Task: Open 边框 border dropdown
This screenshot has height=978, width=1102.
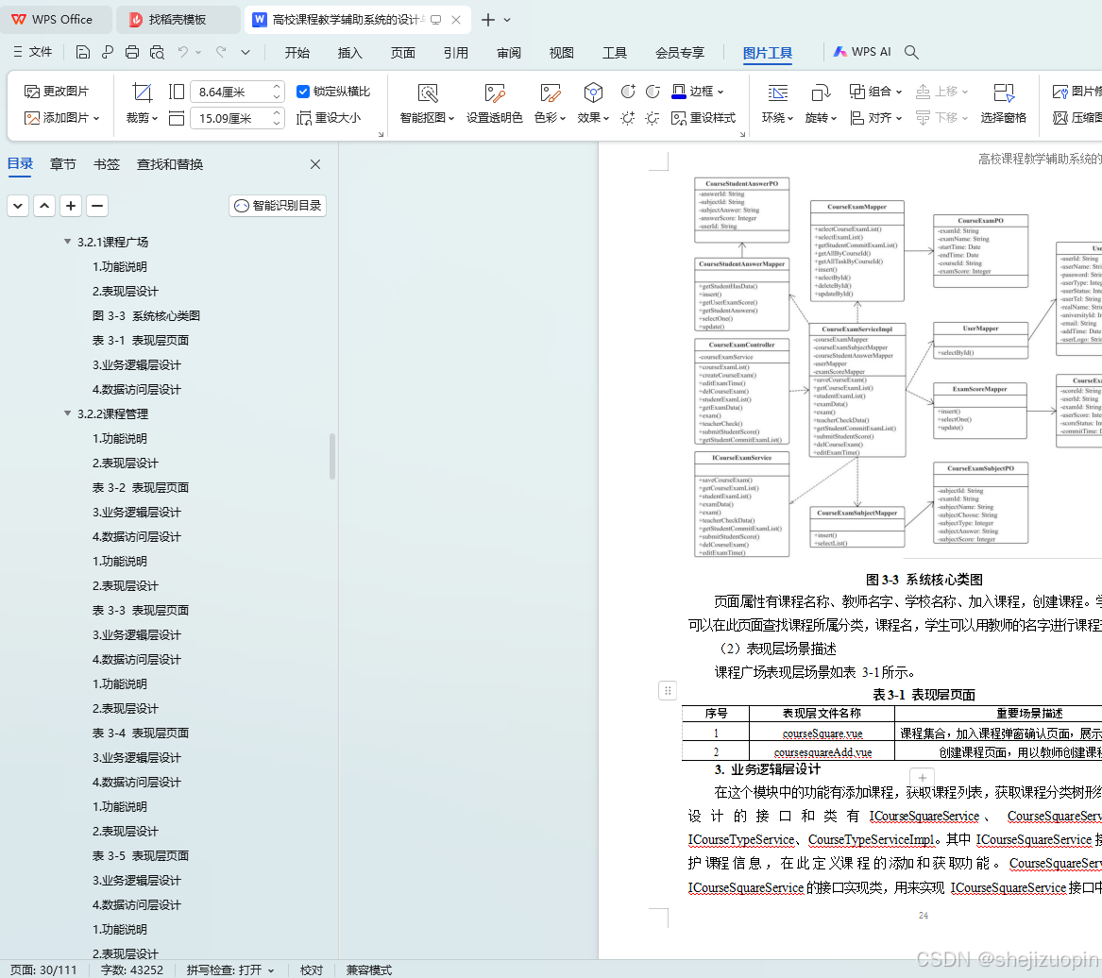Action: click(698, 92)
